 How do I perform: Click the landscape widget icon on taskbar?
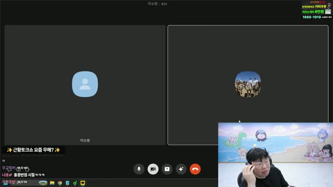[43, 183]
